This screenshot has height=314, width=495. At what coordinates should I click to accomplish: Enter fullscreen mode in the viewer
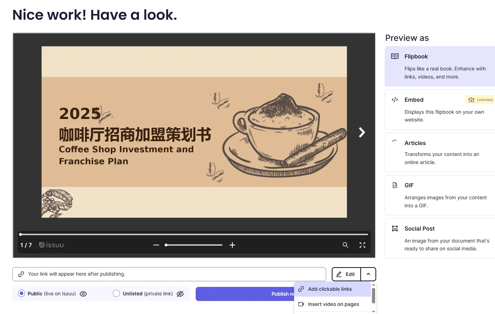pyautogui.click(x=362, y=245)
